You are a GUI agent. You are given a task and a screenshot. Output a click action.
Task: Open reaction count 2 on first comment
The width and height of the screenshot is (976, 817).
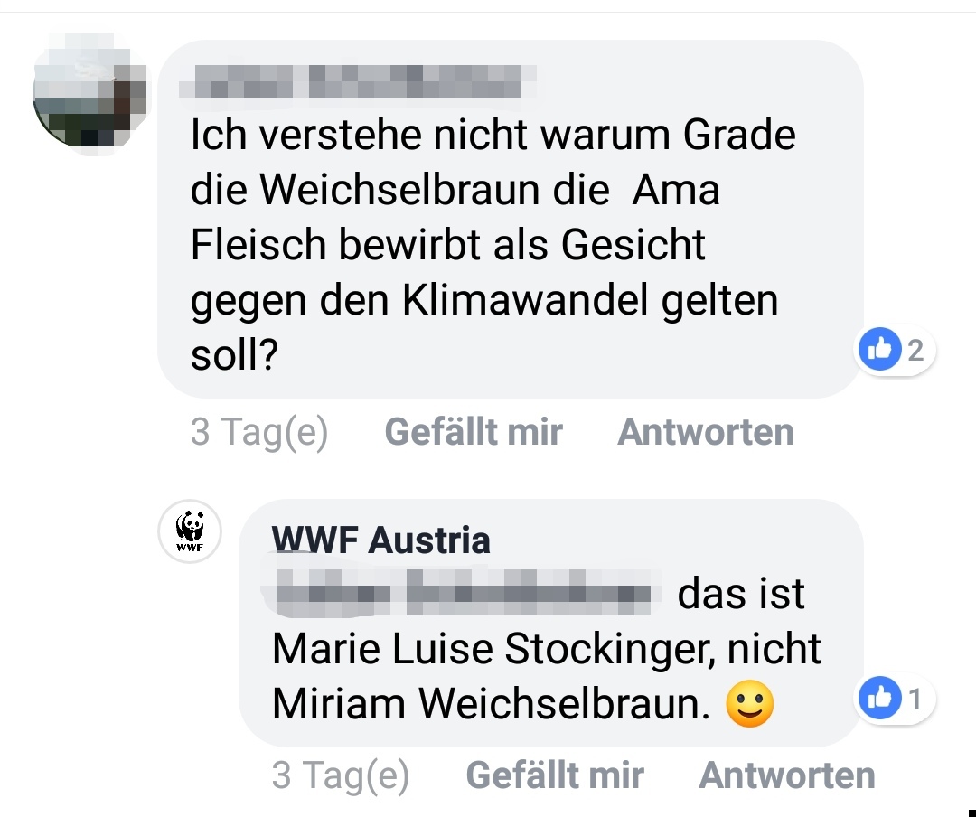[x=915, y=351]
